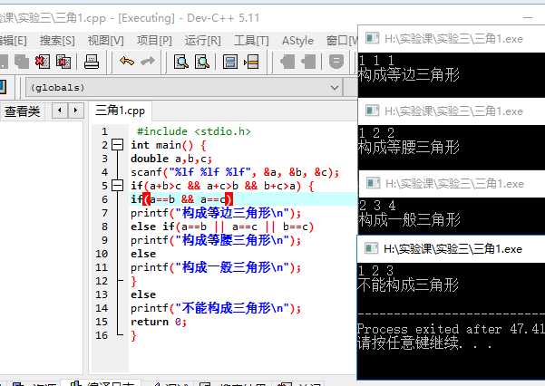545x386 pixels.
Task: Click the #include <stdio.h> code line
Action: point(193,131)
